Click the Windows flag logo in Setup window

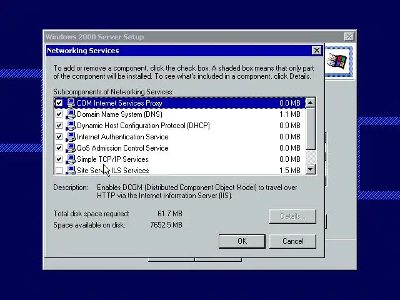[337, 61]
